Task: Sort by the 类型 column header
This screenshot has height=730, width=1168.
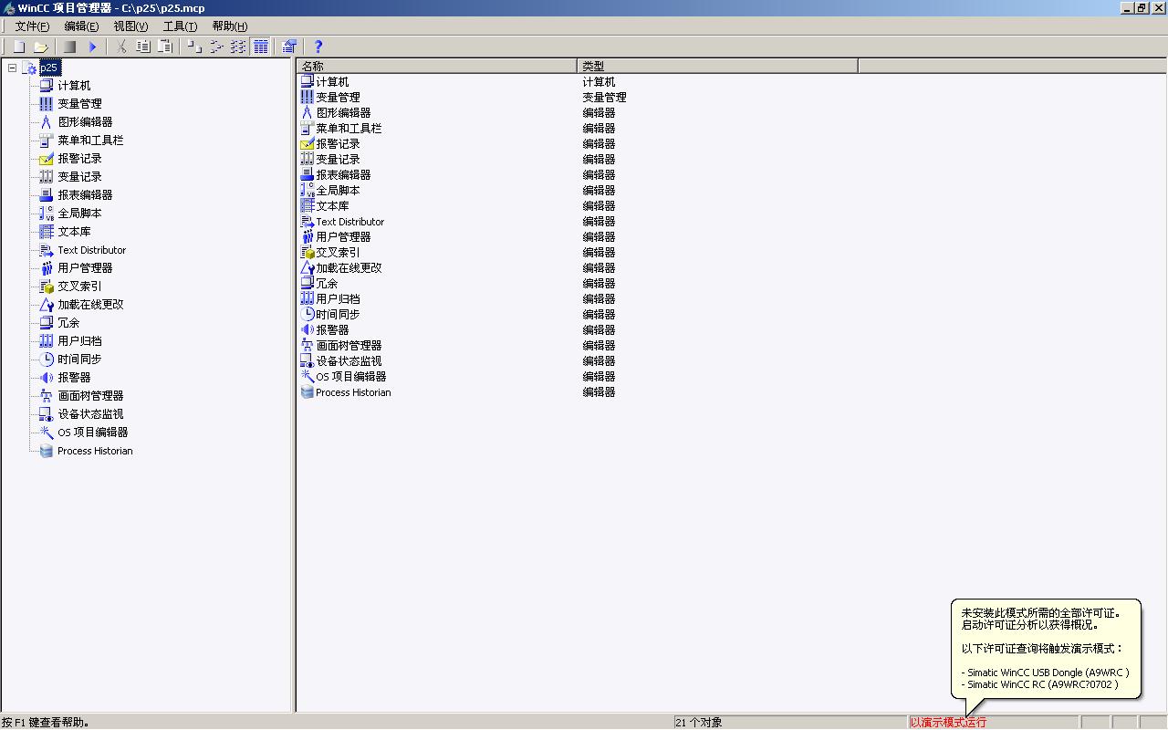Action: point(717,66)
